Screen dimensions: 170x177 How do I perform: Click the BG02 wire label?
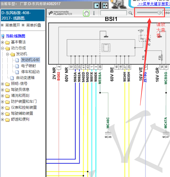click(x=59, y=76)
